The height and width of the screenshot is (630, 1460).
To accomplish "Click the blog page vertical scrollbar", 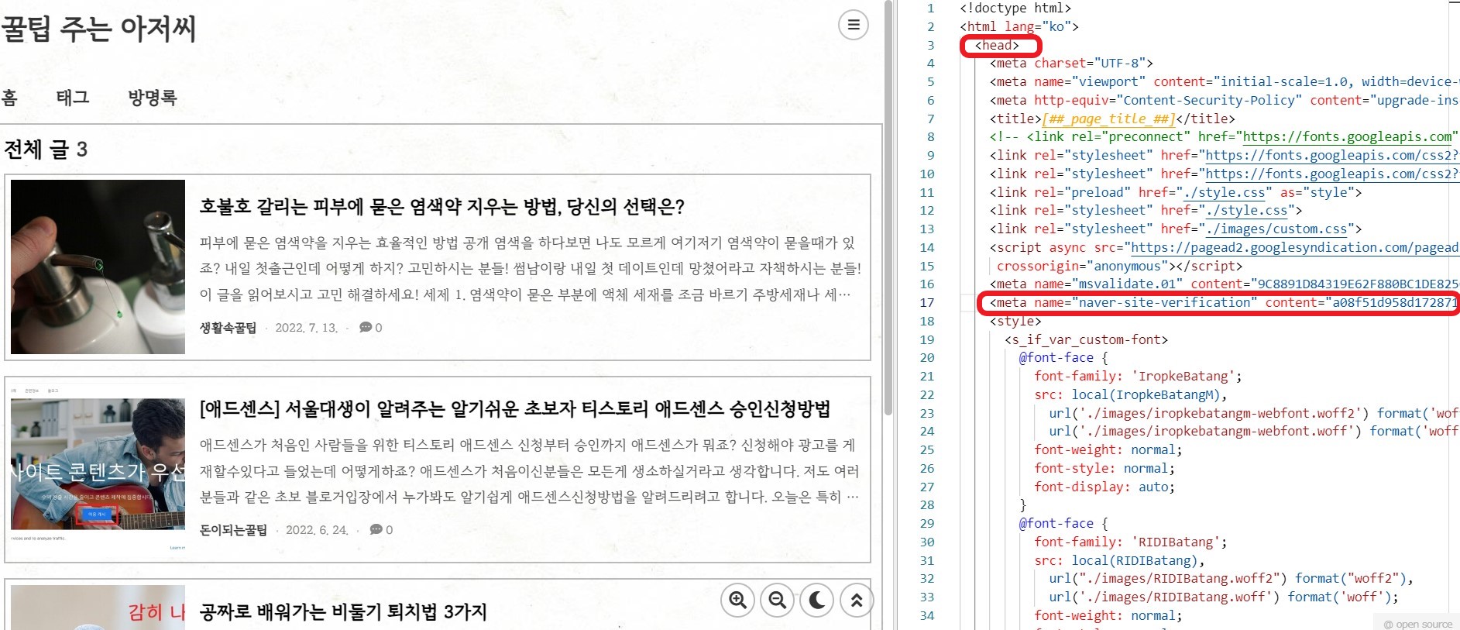I will pyautogui.click(x=888, y=209).
